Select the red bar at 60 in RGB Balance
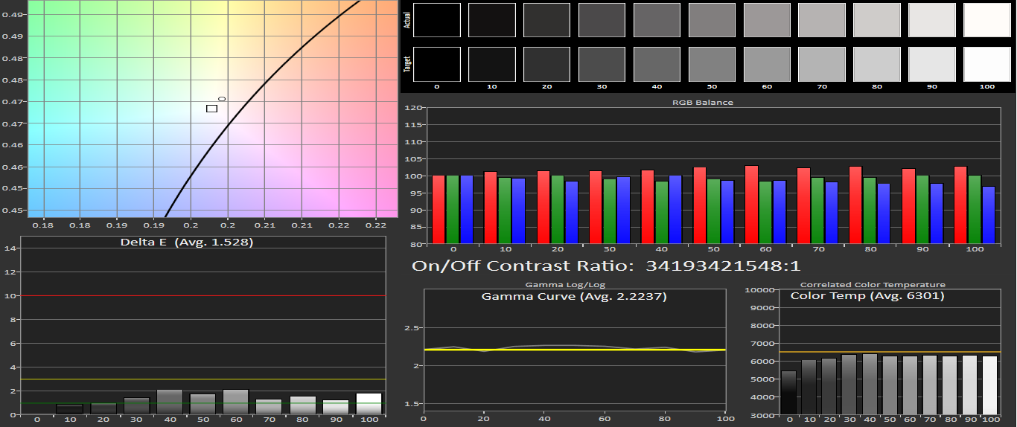The height and width of the screenshot is (427, 1017). [751, 205]
